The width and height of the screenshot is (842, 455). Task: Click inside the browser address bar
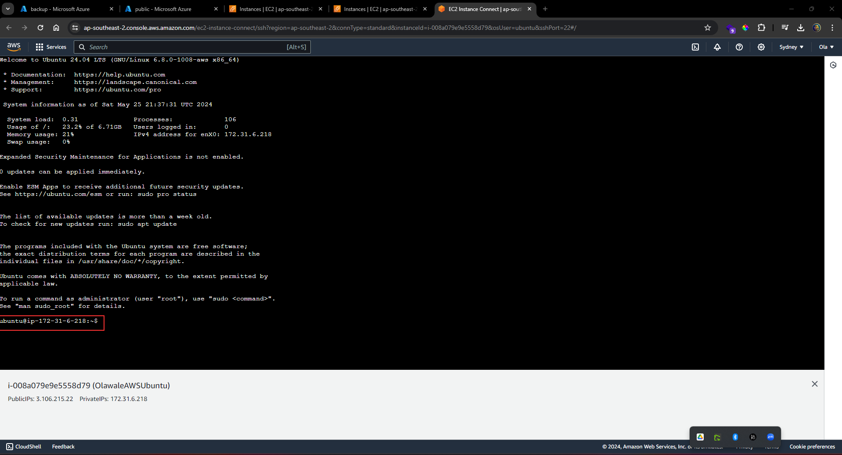[307, 27]
